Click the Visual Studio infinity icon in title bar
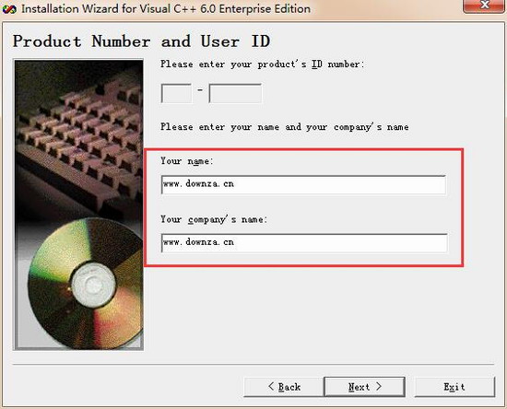Screen dimensions: 507x409 point(9,9)
